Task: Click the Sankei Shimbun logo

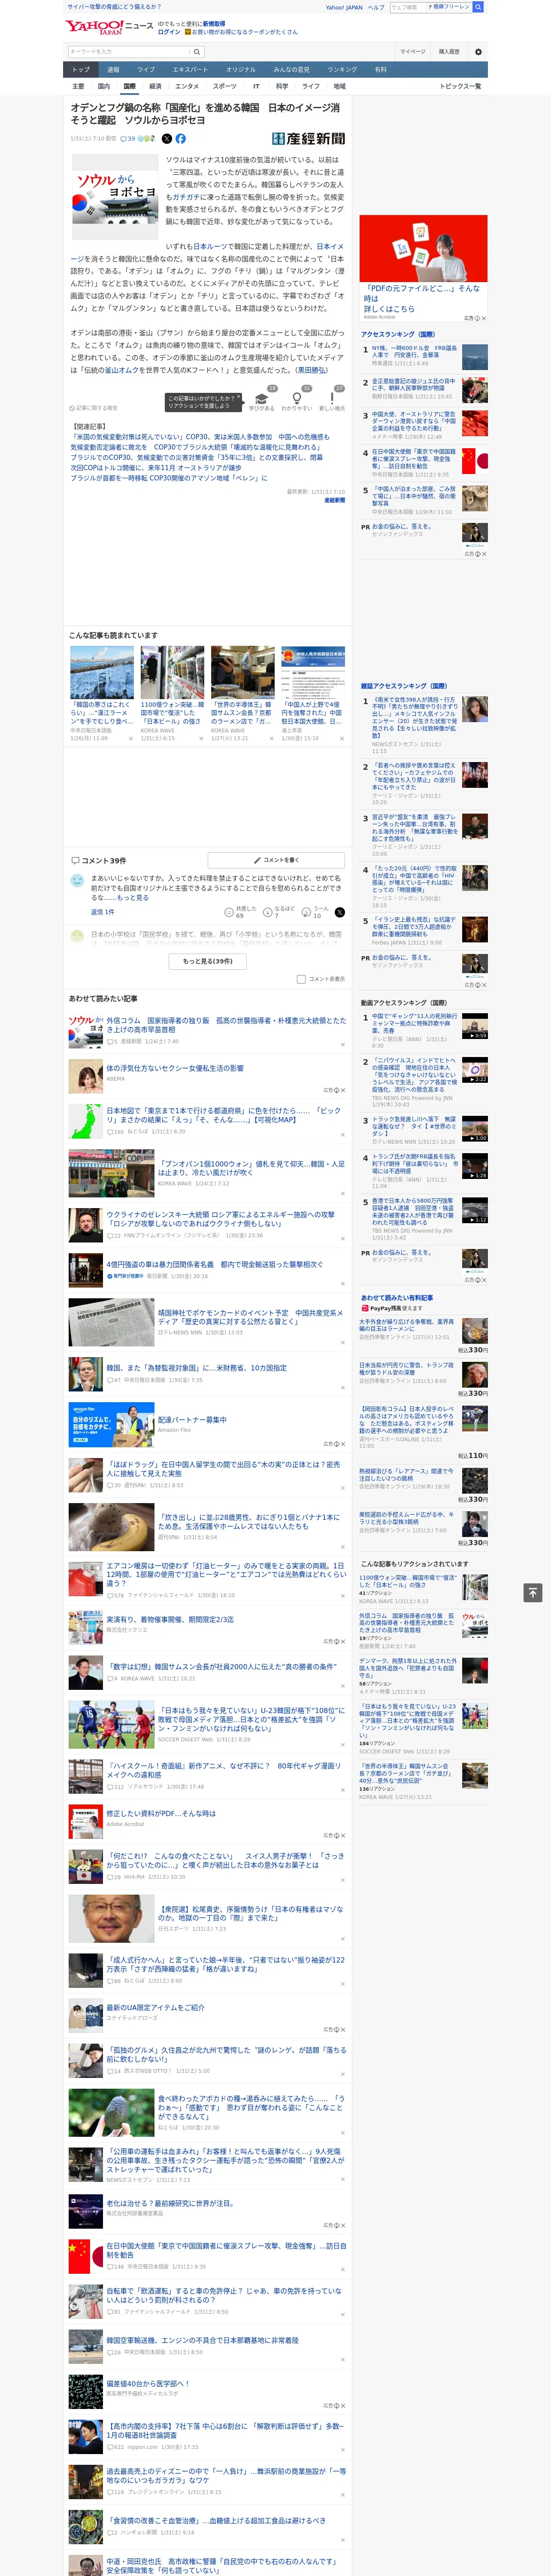Action: [308, 139]
